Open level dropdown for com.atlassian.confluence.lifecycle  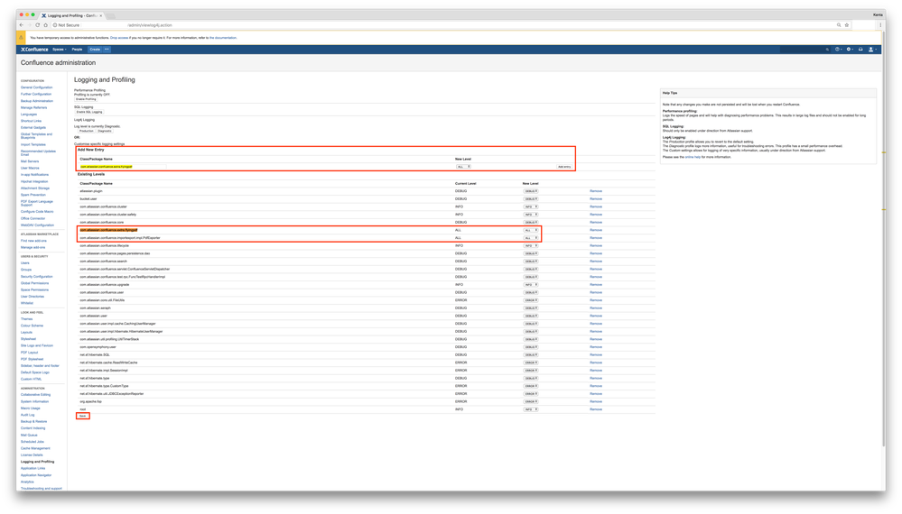pos(530,246)
